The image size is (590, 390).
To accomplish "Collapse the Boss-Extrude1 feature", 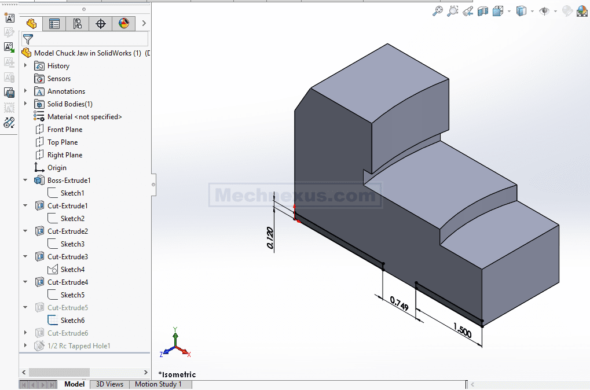I will (25, 180).
